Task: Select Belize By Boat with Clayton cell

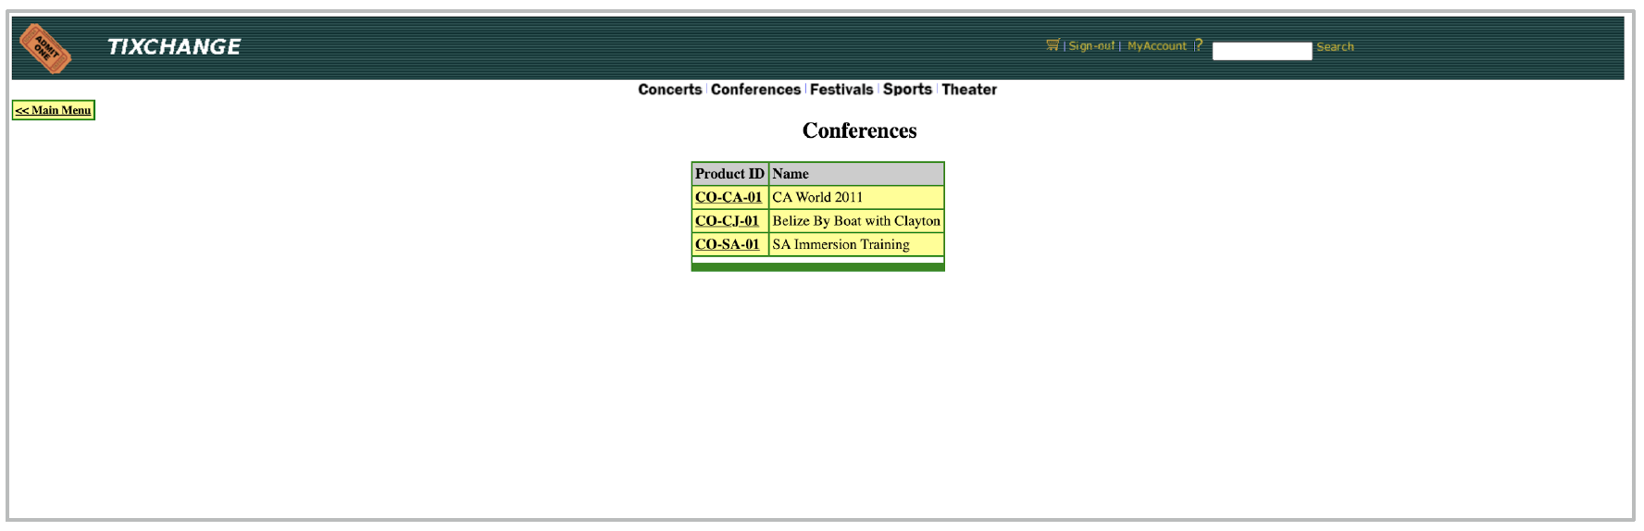Action: point(856,221)
